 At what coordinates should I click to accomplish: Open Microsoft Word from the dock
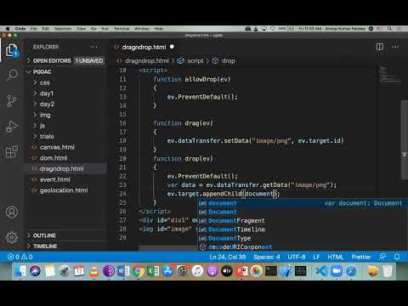(123, 271)
